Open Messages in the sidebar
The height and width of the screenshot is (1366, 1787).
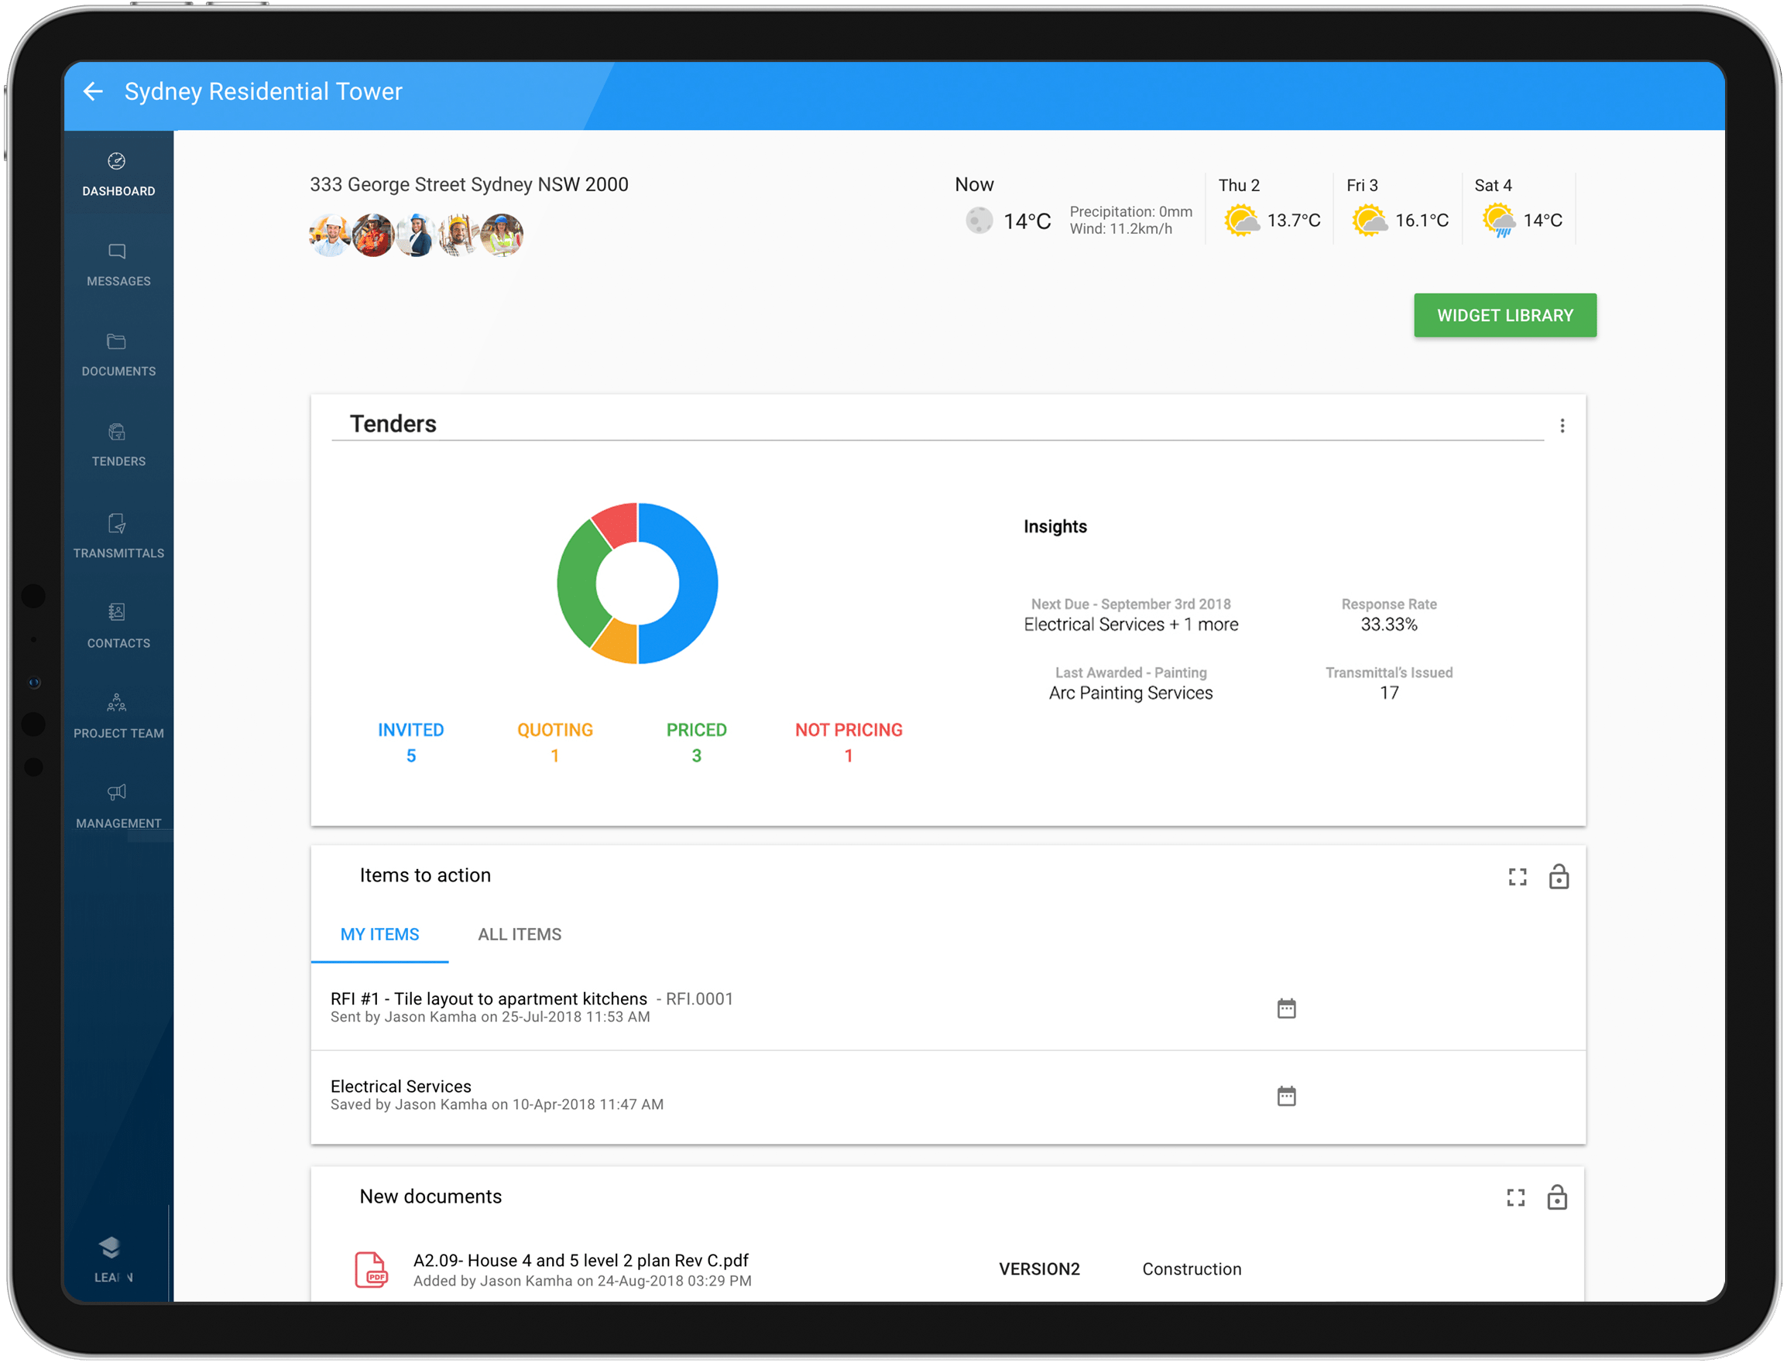coord(118,264)
